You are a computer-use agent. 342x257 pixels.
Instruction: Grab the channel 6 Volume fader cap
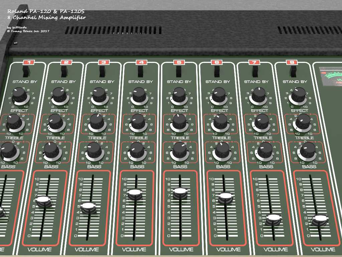coord(226,197)
